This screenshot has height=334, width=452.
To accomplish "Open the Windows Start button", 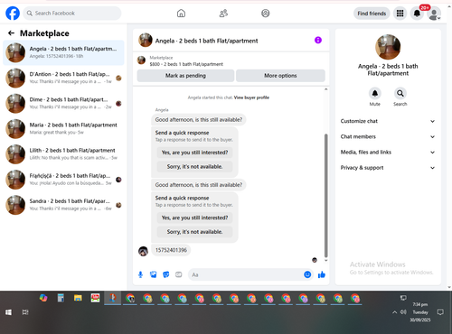I will pyautogui.click(x=8, y=312).
